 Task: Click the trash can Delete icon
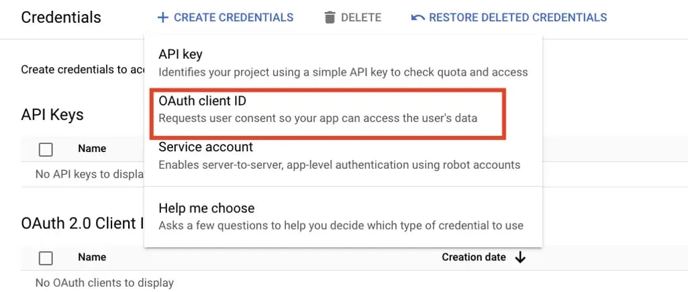330,17
